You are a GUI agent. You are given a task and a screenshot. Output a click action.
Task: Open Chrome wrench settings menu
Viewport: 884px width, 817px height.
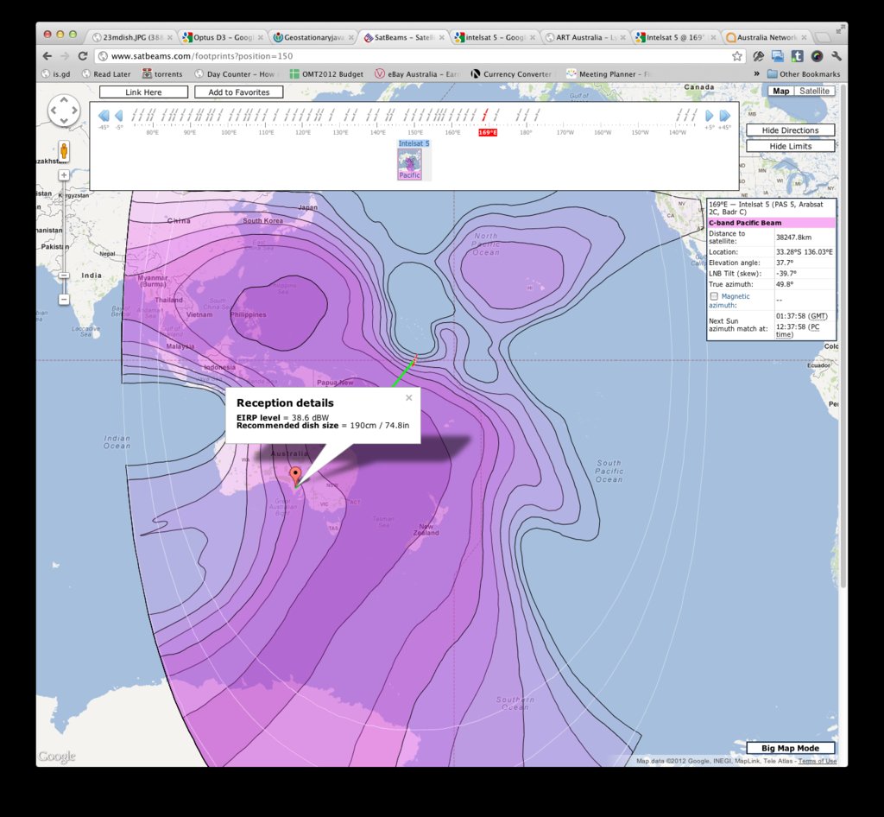(836, 56)
